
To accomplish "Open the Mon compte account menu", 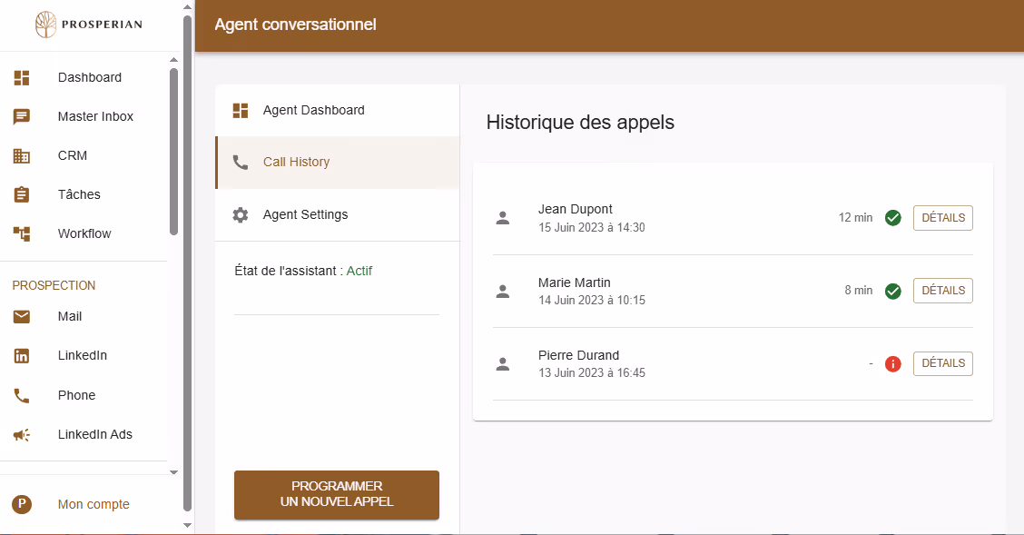I will (93, 504).
